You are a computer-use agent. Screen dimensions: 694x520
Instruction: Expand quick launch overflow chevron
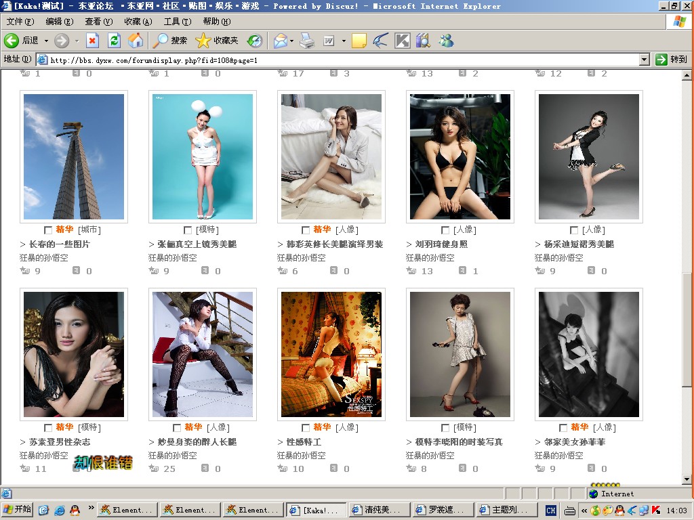click(91, 508)
